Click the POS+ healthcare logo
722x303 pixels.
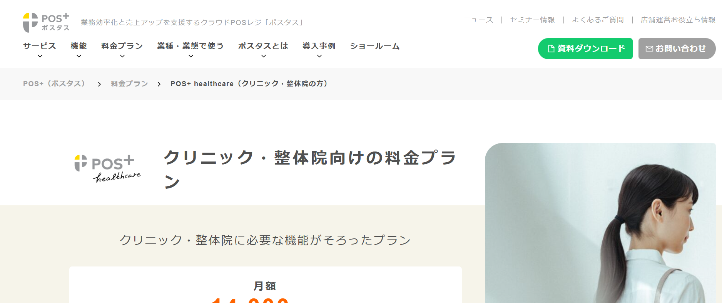coord(108,168)
